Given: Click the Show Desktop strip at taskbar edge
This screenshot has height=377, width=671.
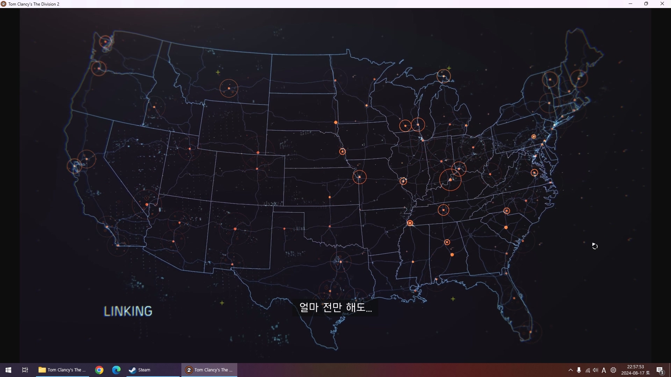Looking at the screenshot, I should click(x=670, y=370).
